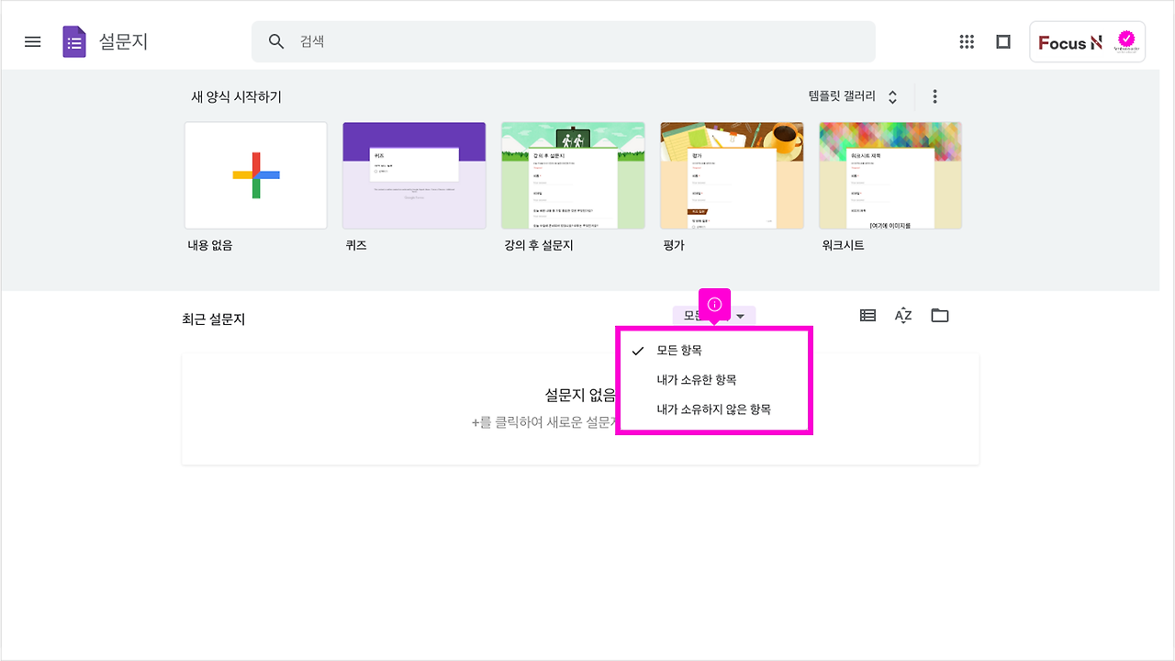Open the Google apps grid
This screenshot has width=1175, height=661.
click(x=966, y=41)
